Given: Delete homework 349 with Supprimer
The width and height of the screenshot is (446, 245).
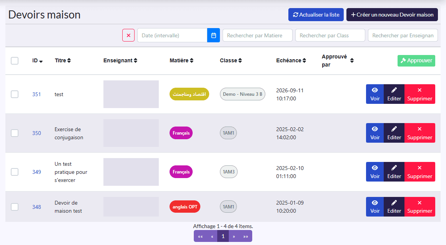Looking at the screenshot, I should [419, 172].
